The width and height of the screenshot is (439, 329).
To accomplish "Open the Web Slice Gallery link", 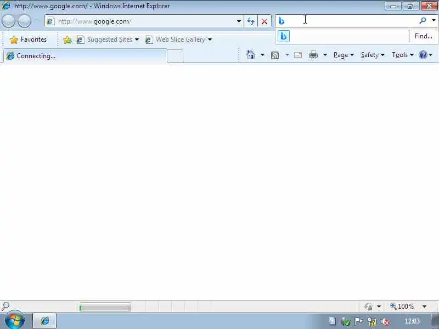I will point(179,39).
